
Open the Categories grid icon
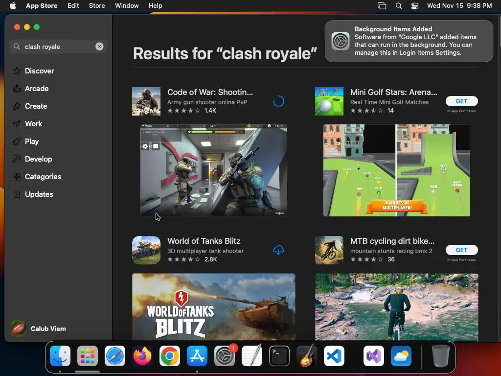[x=17, y=176]
